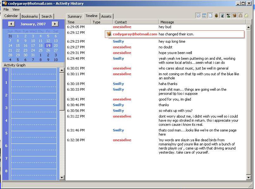Click the 6:31:22 PM timestamp
255x189 pixels.
click(76, 116)
